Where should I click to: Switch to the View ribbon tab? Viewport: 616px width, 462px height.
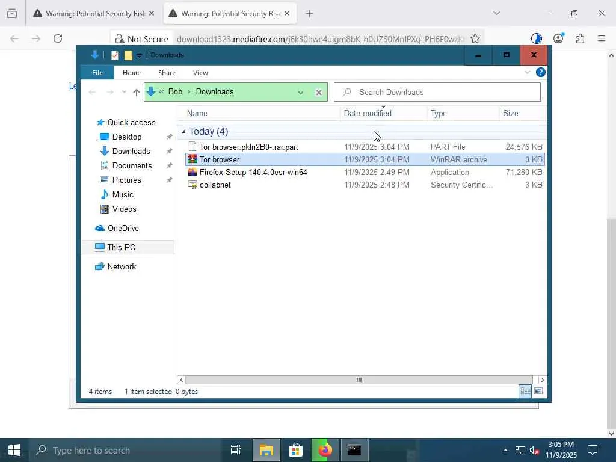point(200,73)
